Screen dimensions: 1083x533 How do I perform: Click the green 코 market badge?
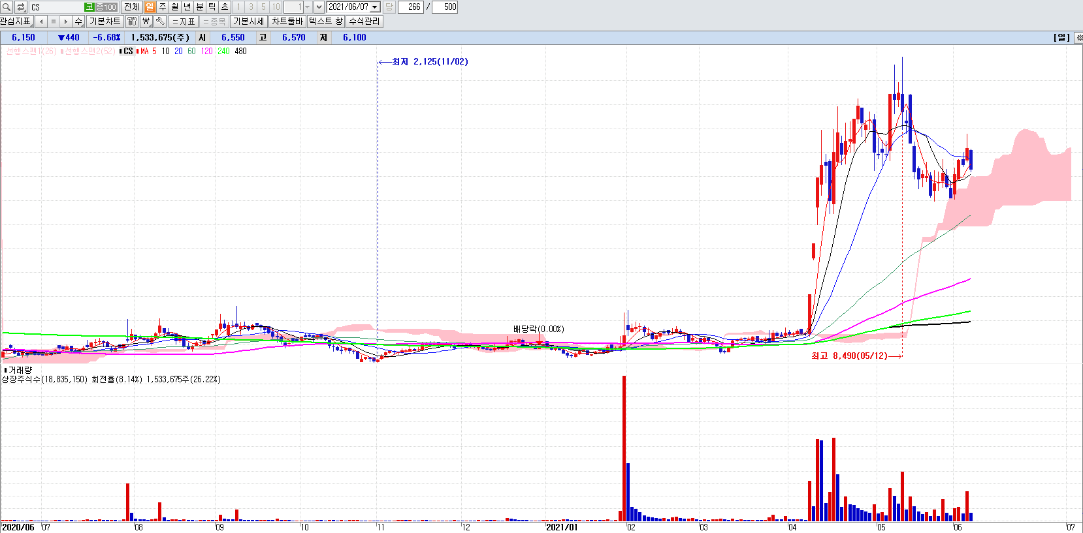[x=89, y=7]
